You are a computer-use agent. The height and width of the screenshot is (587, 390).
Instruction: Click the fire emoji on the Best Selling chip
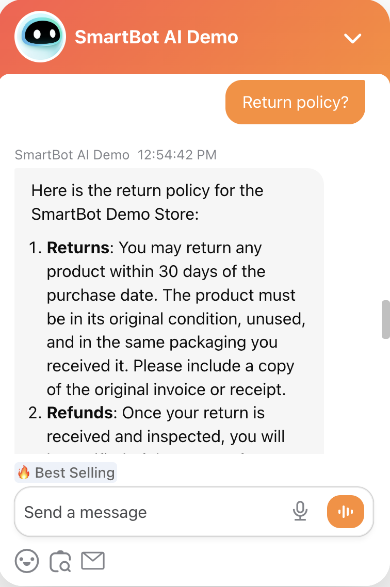coord(25,472)
